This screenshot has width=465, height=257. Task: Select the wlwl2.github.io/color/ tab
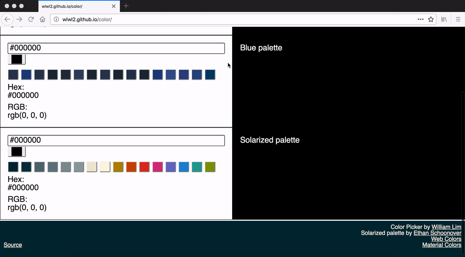coord(73,6)
